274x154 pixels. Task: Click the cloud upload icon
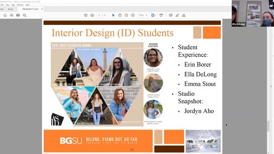point(12,15)
